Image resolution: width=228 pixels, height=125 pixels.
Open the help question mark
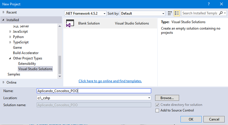209,4
